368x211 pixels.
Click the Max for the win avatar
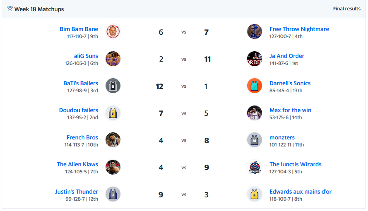click(255, 113)
